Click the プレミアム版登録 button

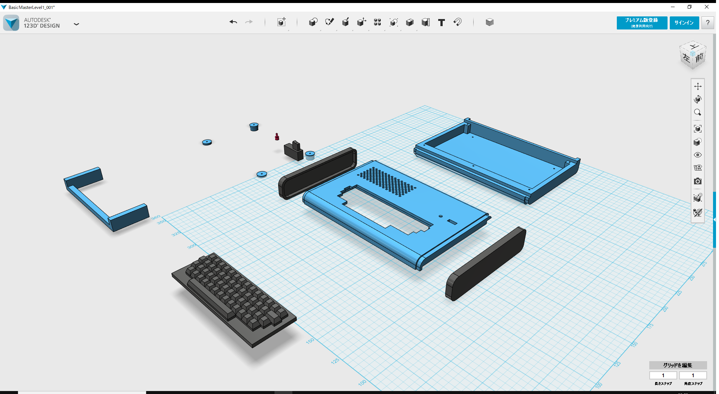641,23
